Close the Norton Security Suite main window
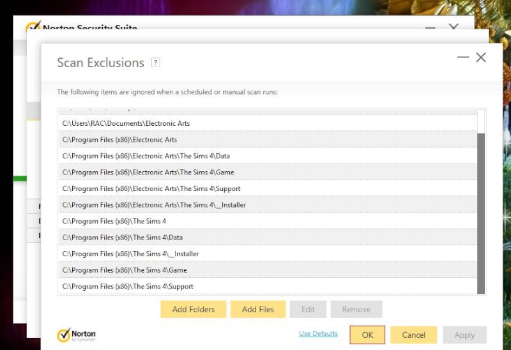This screenshot has height=350, width=511. pos(454,26)
